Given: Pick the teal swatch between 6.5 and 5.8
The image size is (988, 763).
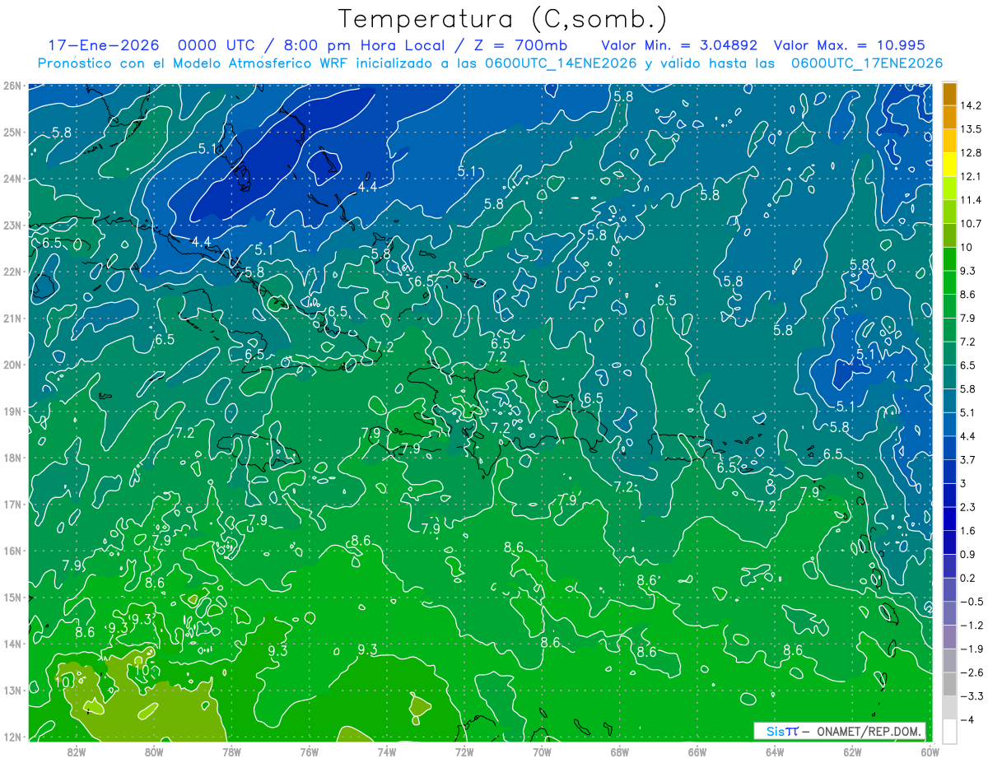Looking at the screenshot, I should pos(949,376).
